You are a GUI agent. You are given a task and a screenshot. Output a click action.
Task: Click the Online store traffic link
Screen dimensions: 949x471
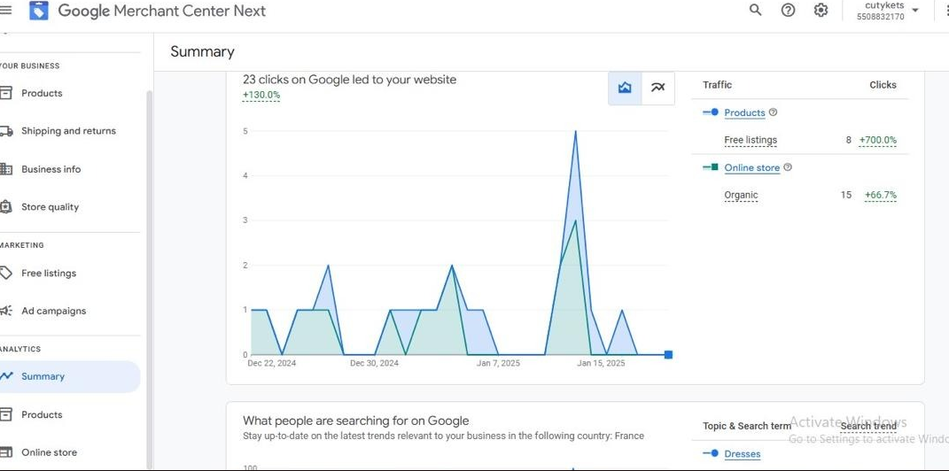coord(751,168)
